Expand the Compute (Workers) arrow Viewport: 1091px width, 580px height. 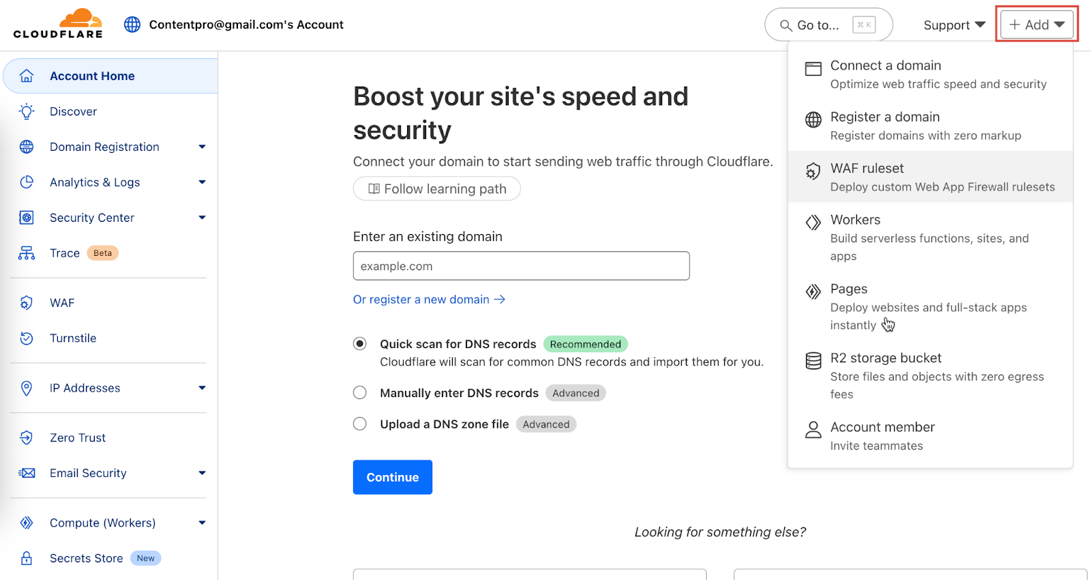(202, 523)
